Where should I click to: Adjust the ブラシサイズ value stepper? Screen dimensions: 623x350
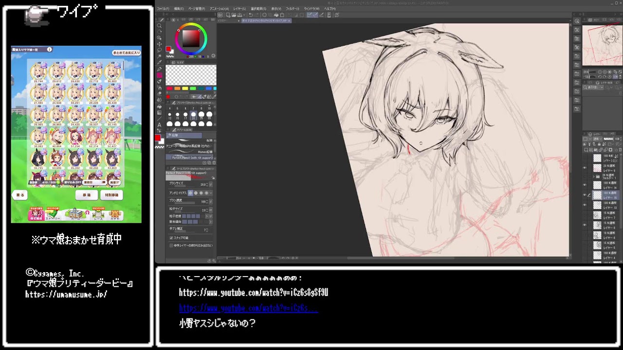(207, 185)
